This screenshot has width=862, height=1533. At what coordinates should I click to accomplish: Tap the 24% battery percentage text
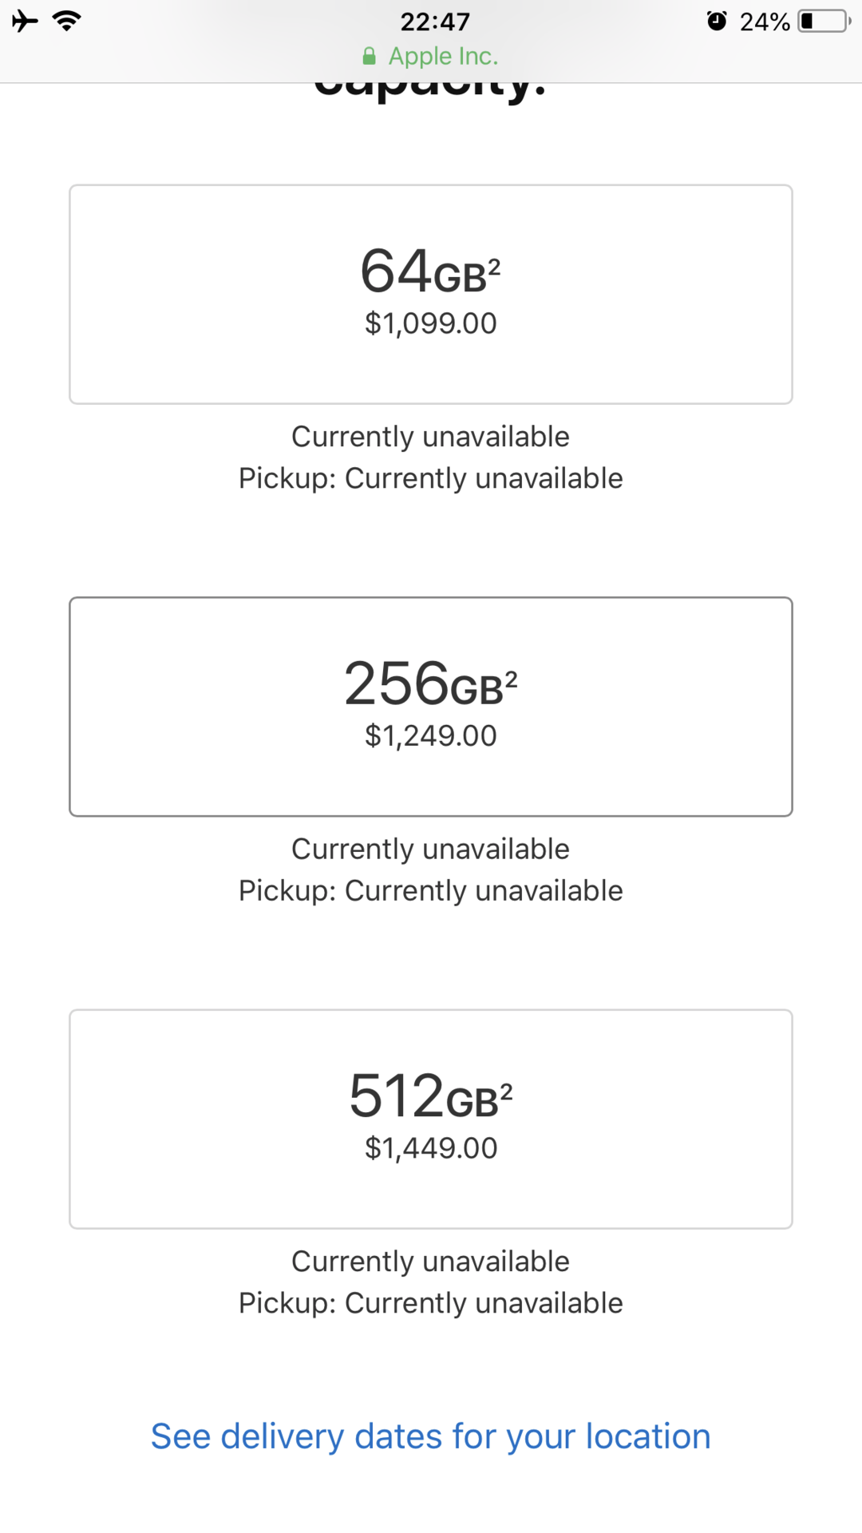click(x=765, y=22)
